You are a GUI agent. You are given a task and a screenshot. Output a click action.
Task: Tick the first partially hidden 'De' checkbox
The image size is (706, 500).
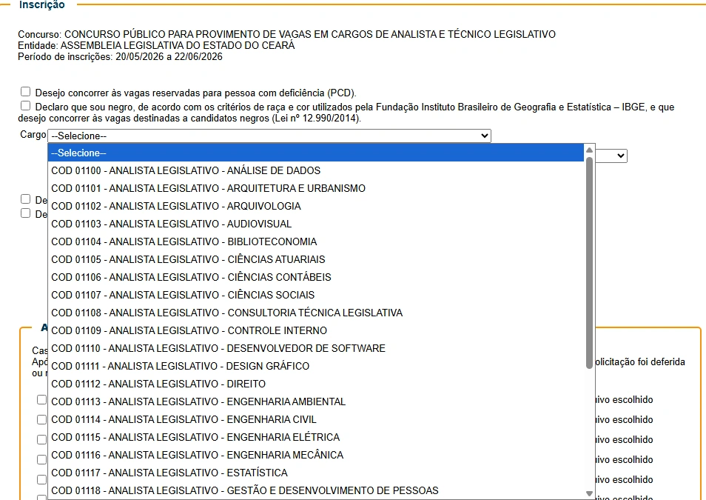pyautogui.click(x=26, y=199)
